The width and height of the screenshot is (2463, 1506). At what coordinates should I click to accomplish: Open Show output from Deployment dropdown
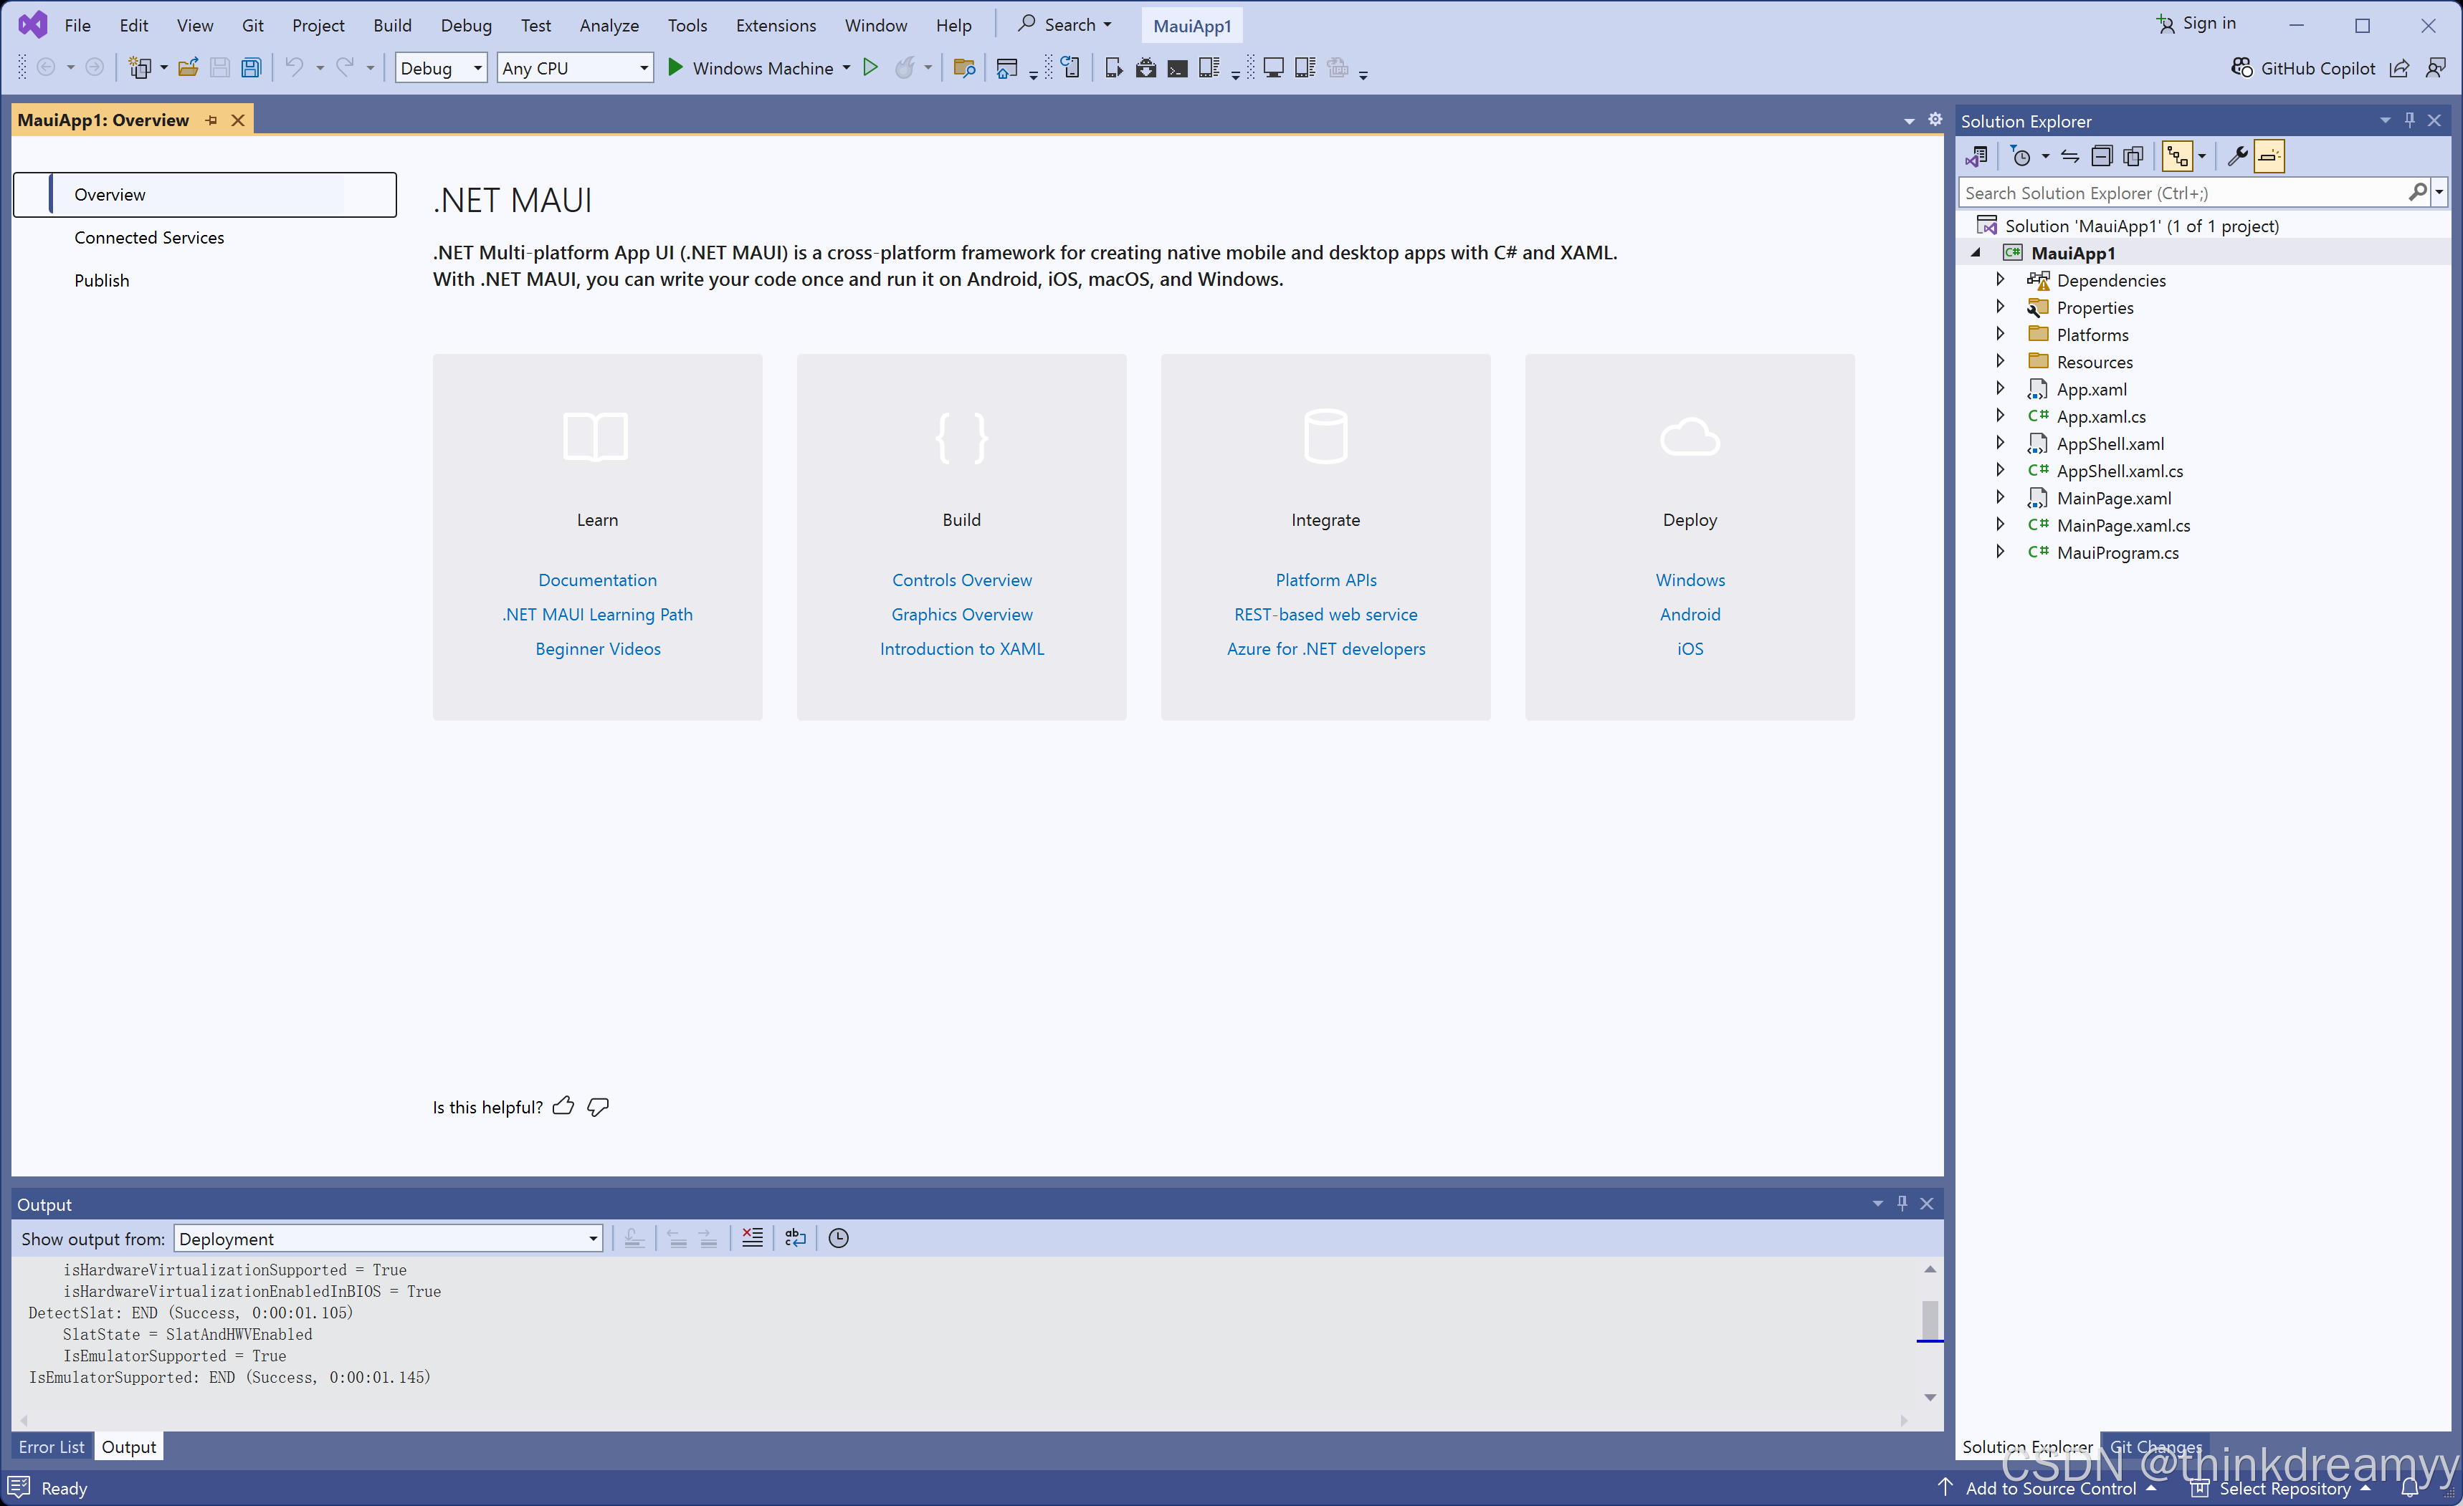pyautogui.click(x=388, y=1238)
